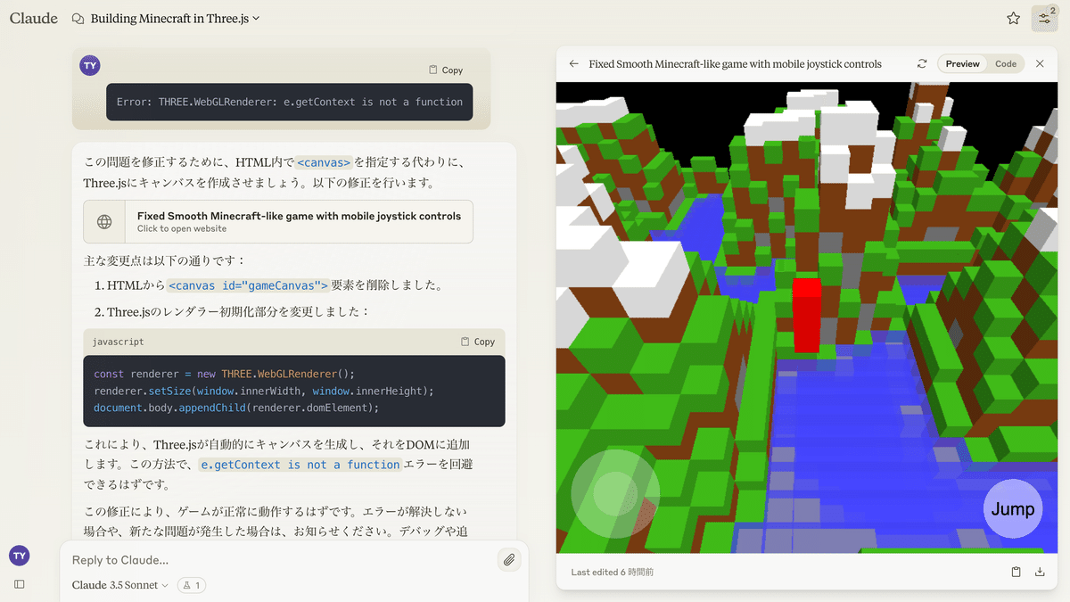1070x602 pixels.
Task: Star this conversation
Action: 1013,18
